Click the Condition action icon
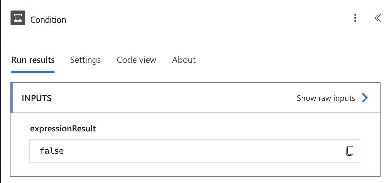Image resolution: width=388 pixels, height=183 pixels. [18, 18]
